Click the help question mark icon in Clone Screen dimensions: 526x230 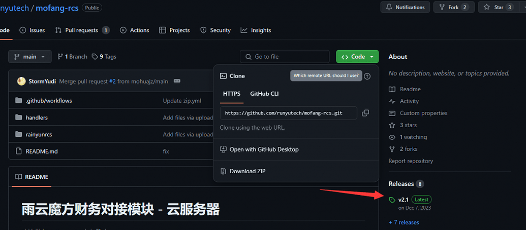(367, 76)
